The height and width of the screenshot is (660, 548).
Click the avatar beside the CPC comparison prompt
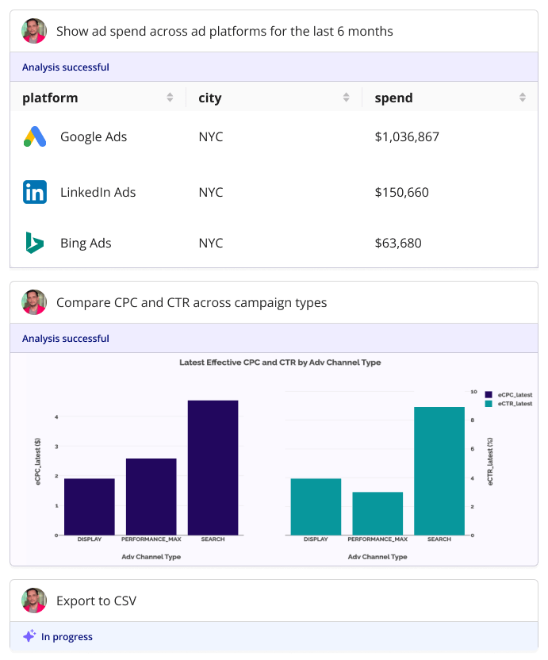coord(33,302)
